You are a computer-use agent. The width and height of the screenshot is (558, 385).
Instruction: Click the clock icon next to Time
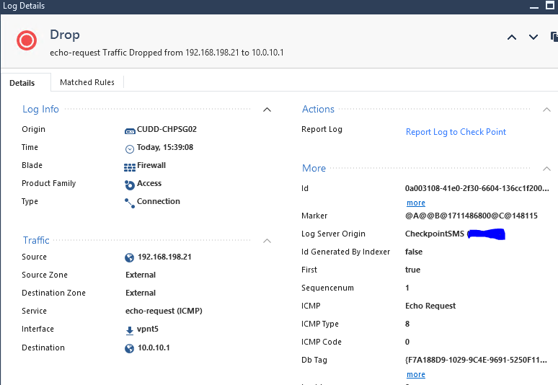[x=130, y=149]
